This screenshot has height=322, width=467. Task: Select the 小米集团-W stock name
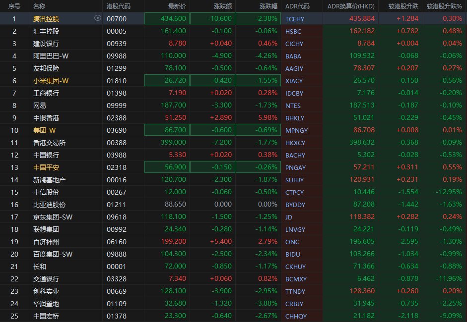tap(51, 81)
